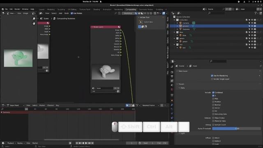Click the pin icon in node editor header
Image resolution: width=263 pixels, height=148 pixels.
[x=115, y=13]
